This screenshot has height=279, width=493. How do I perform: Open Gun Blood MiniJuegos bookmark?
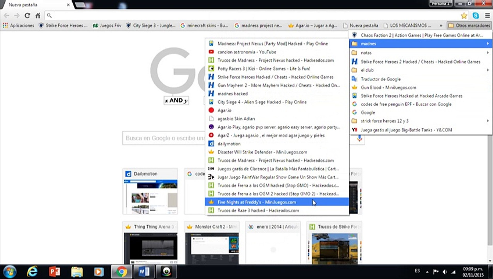421,88
